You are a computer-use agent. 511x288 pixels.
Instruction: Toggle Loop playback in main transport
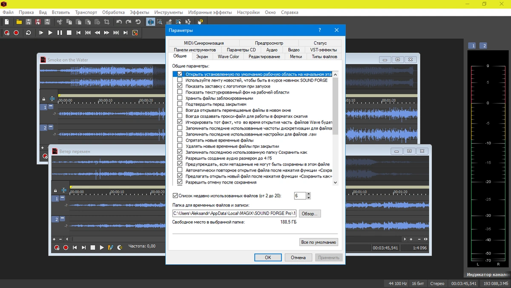29,33
